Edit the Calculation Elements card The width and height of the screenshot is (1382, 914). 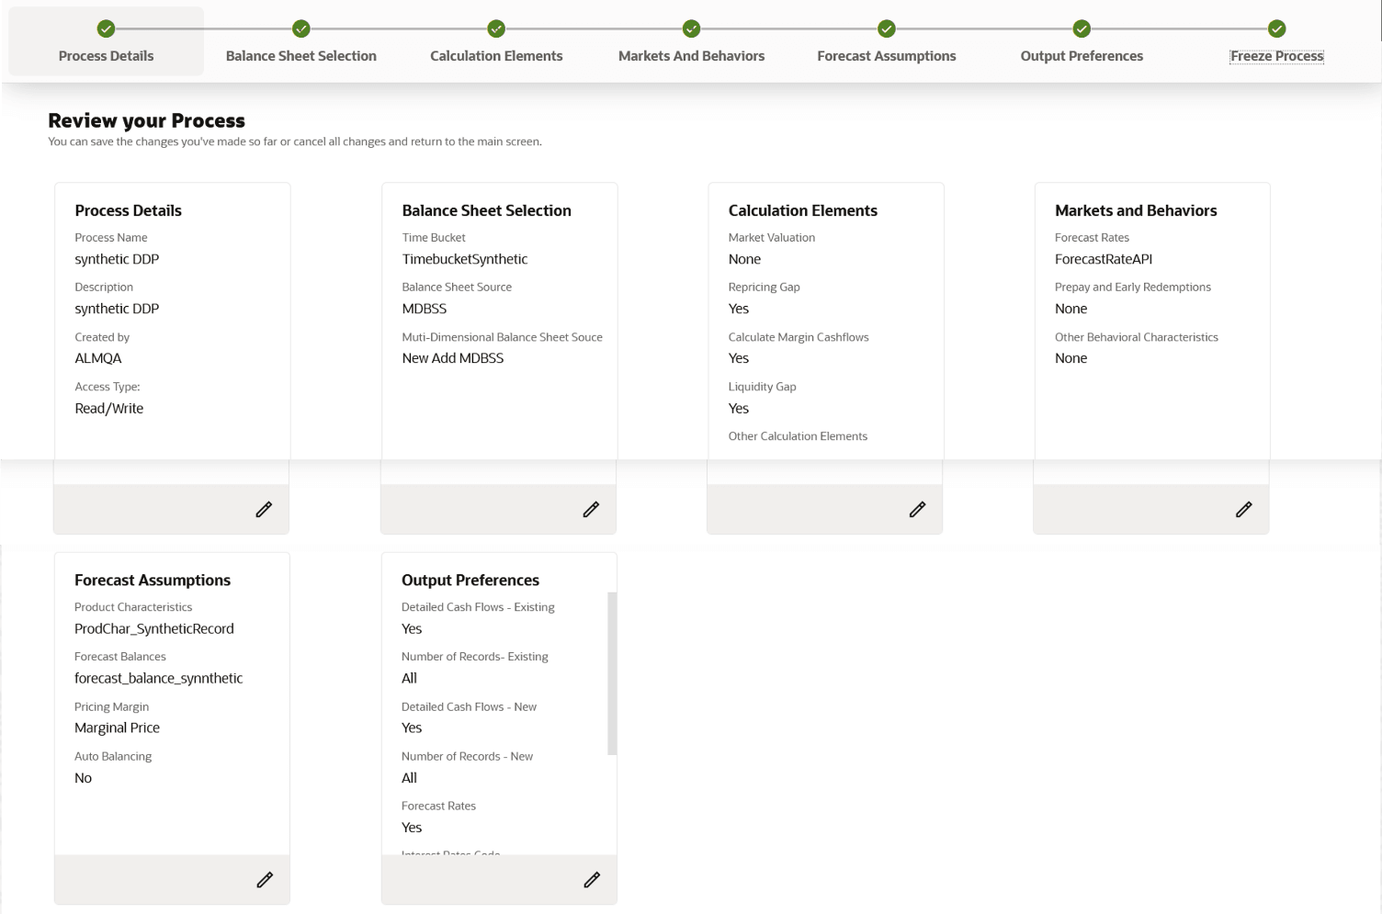(917, 509)
